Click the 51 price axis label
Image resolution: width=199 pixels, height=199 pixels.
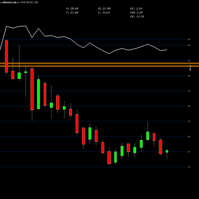point(189,60)
